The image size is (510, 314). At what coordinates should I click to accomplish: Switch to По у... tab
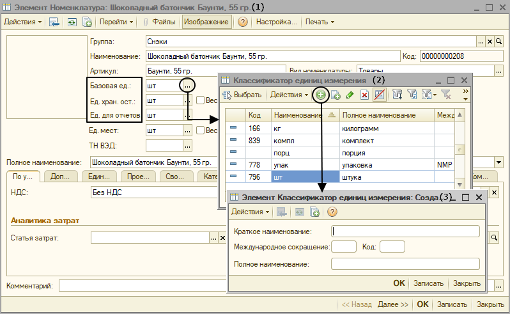point(23,177)
